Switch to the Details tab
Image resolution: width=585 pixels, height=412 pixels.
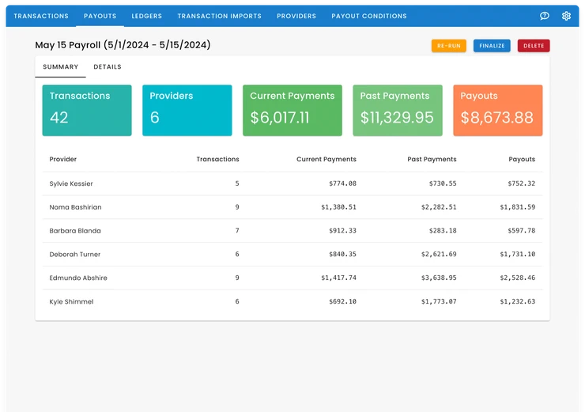coord(108,67)
